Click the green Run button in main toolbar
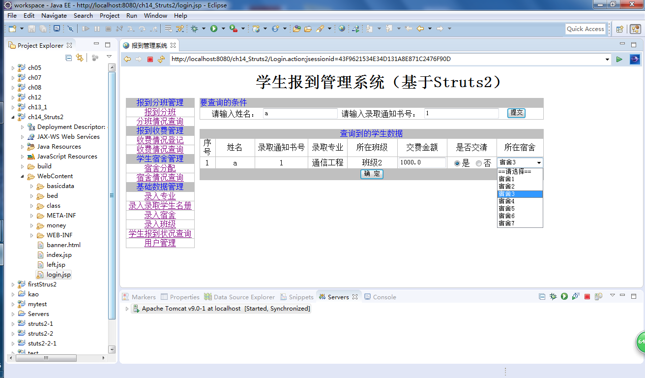The image size is (645, 378). pos(214,29)
